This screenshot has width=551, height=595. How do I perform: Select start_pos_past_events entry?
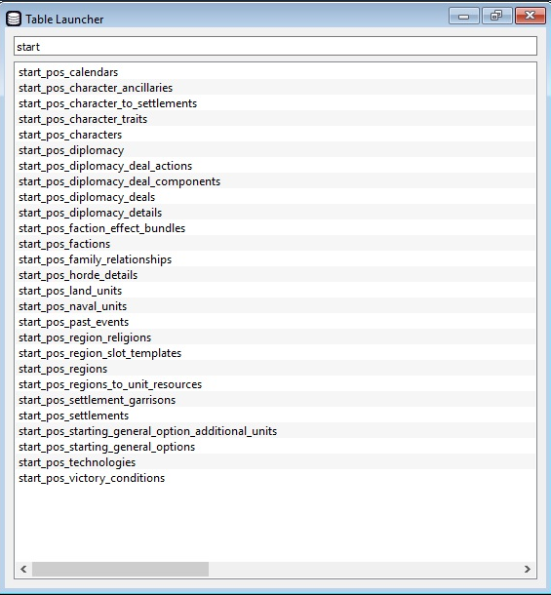click(x=275, y=322)
